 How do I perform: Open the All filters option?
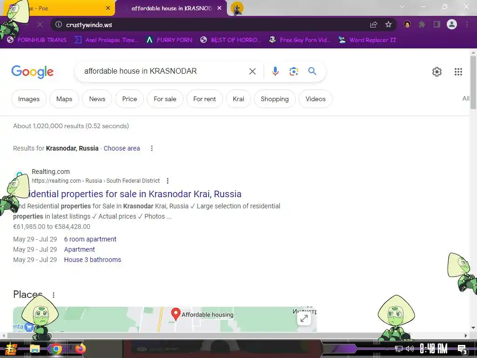[x=465, y=99]
